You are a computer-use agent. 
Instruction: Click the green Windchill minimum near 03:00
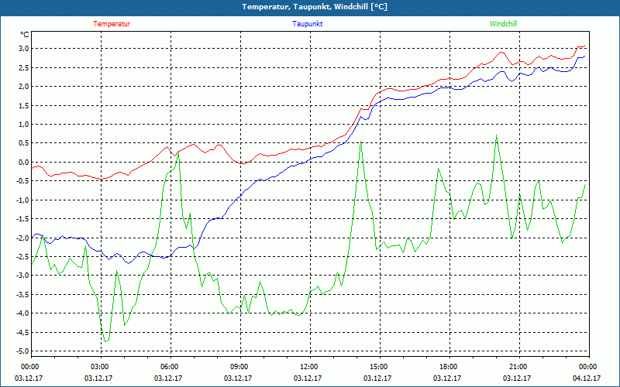pyautogui.click(x=105, y=341)
